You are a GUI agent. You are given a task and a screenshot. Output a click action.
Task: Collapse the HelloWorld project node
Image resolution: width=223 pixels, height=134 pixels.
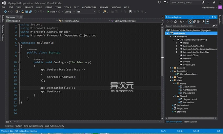point(168,33)
